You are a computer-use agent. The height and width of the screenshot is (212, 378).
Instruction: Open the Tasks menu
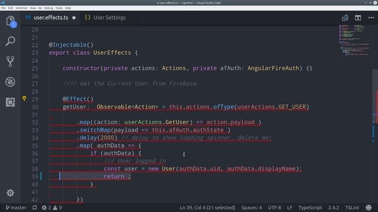(59, 8)
